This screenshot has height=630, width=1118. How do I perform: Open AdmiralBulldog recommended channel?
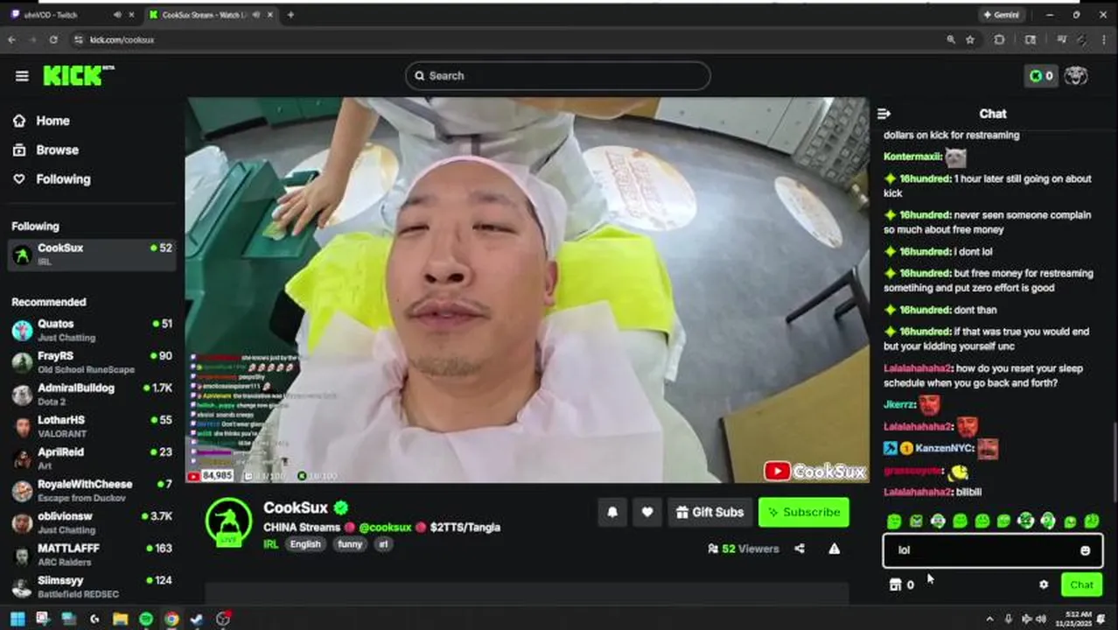tap(91, 395)
